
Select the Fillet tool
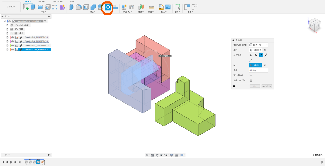79,7
